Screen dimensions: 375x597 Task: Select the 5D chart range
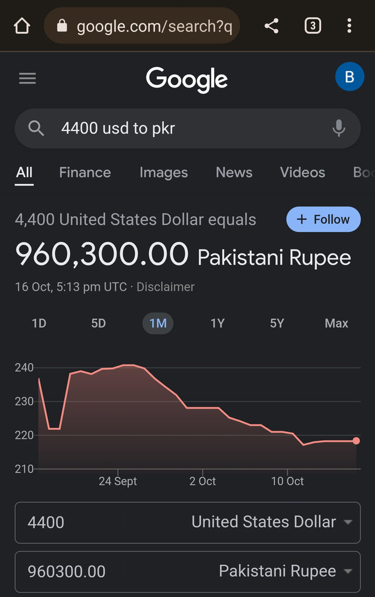98,324
